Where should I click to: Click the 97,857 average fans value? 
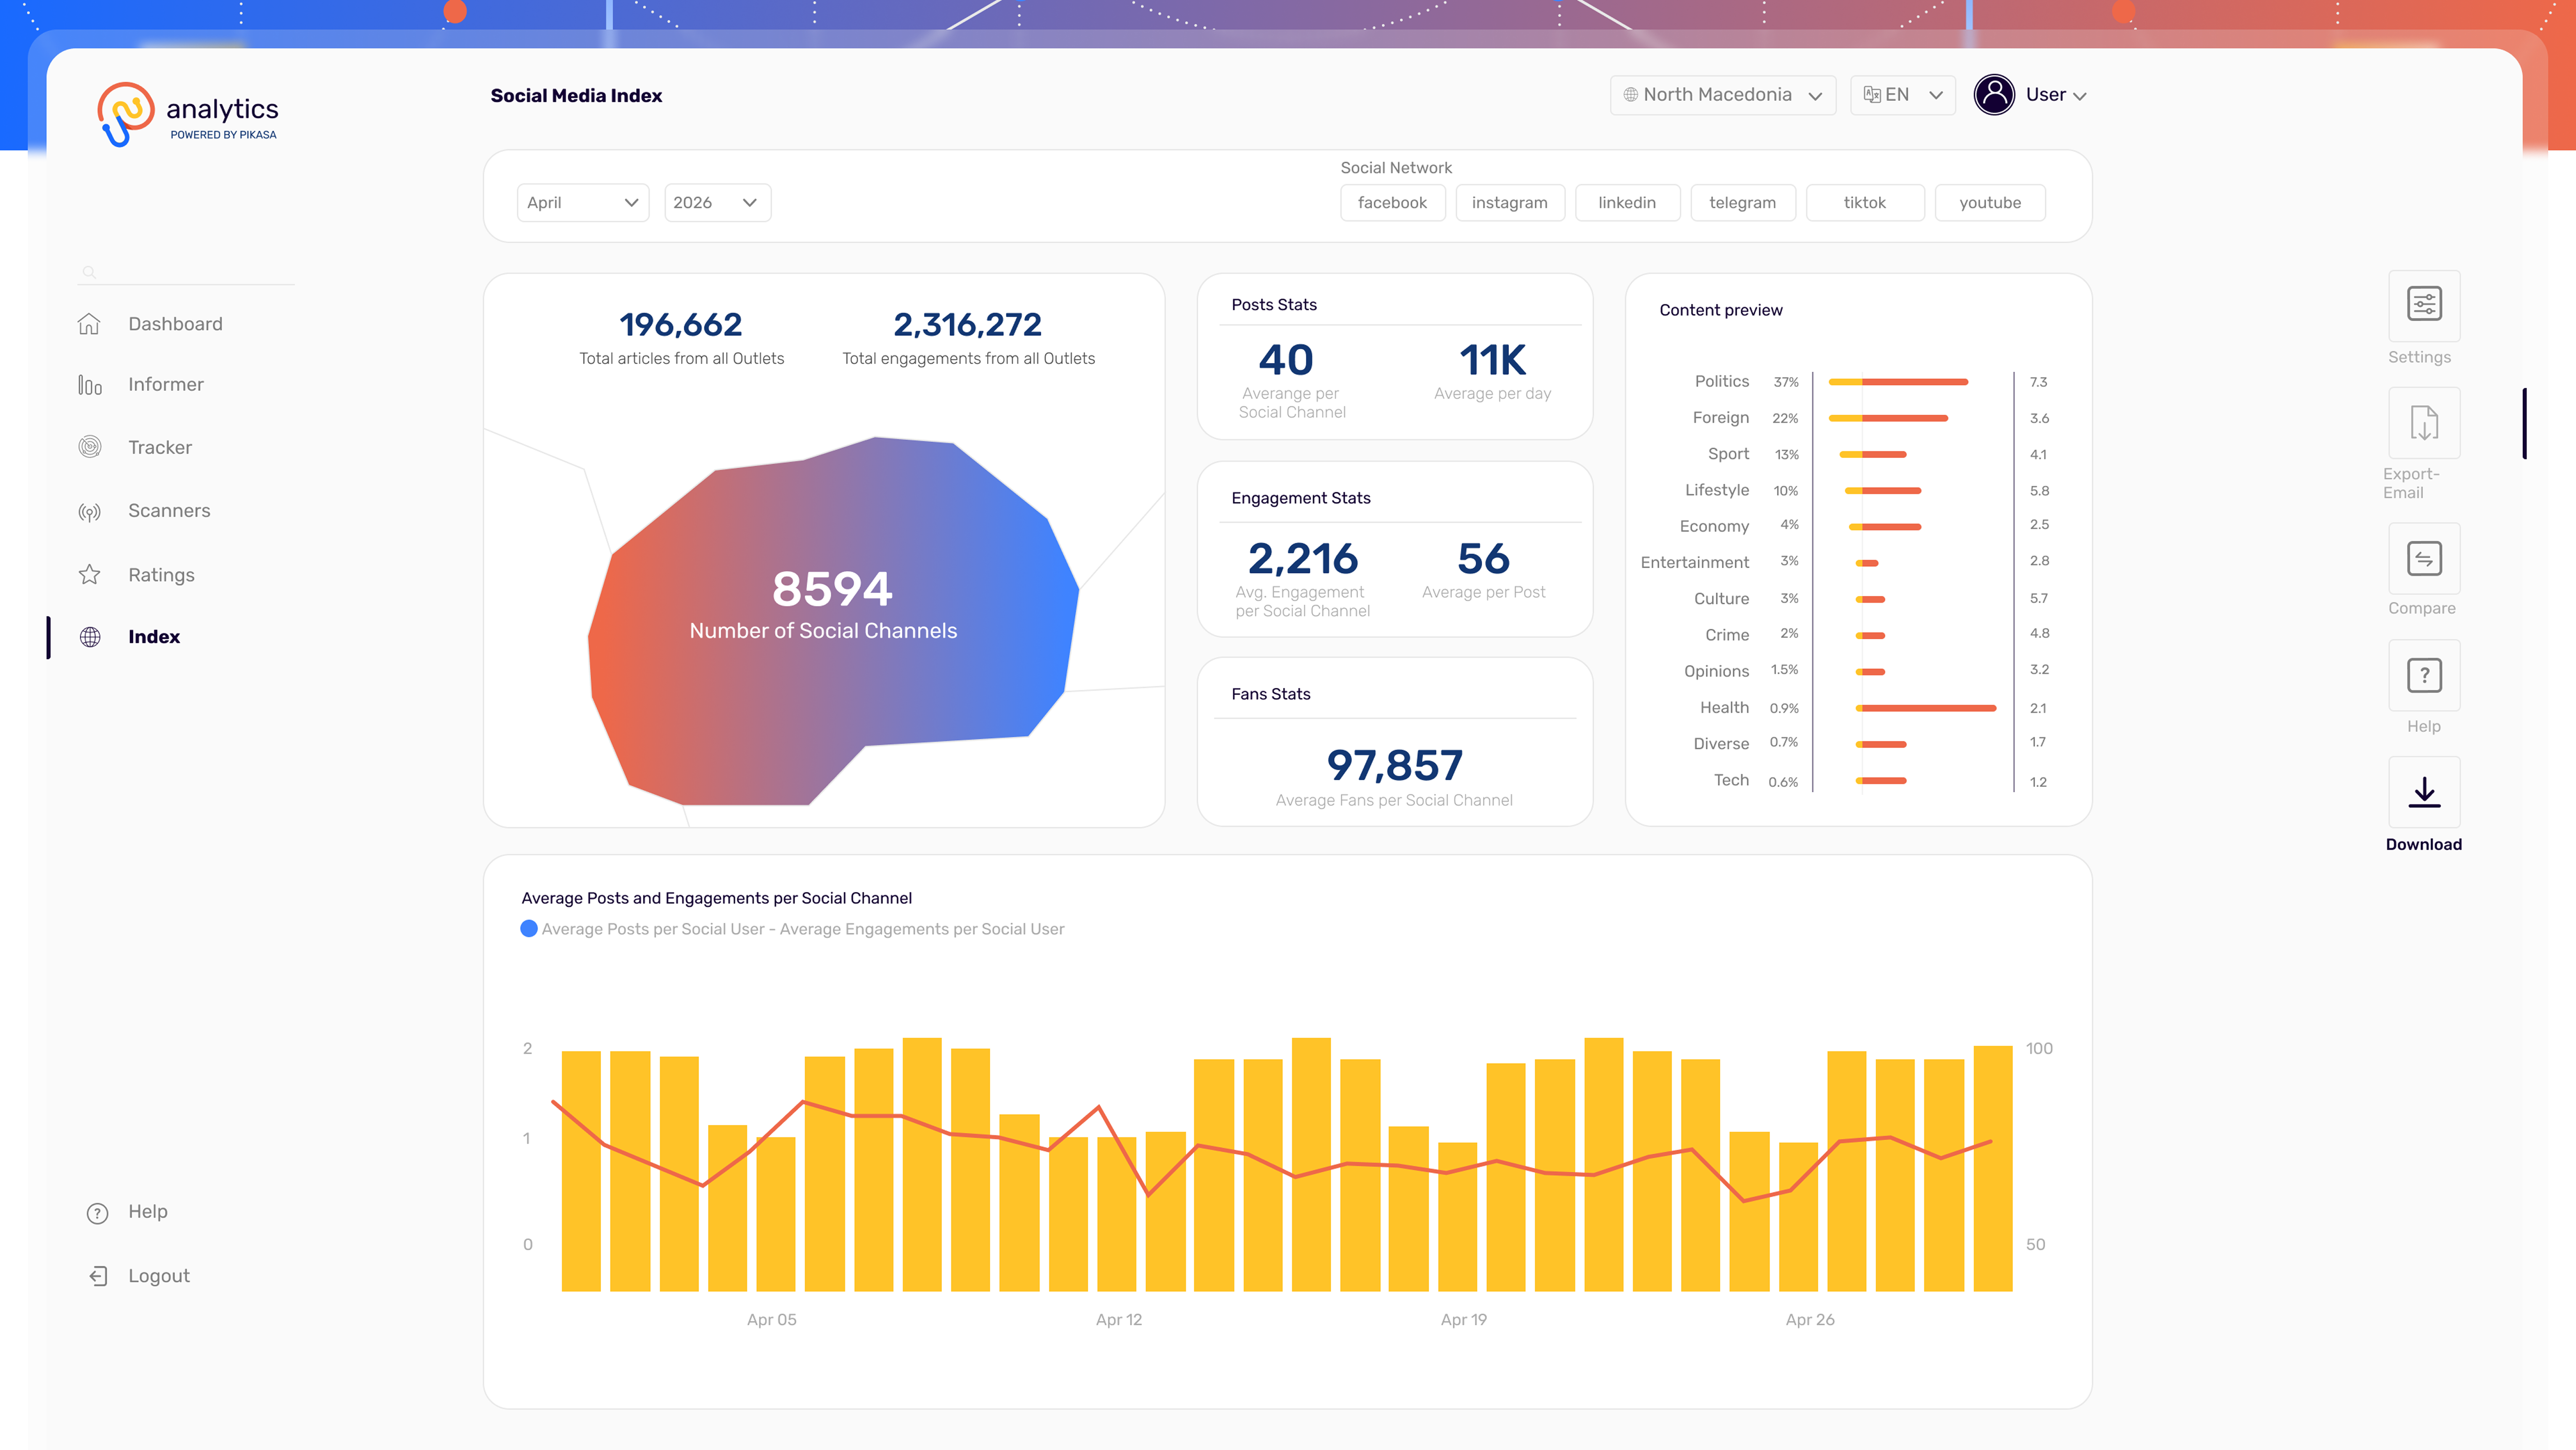tap(1394, 765)
